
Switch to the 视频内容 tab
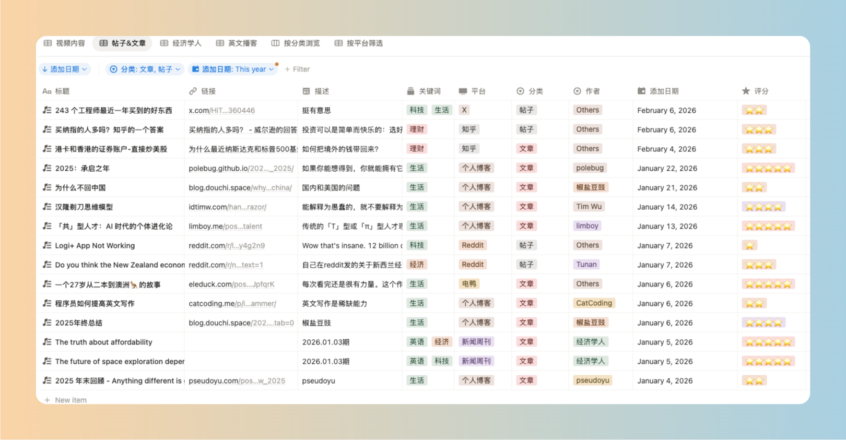pyautogui.click(x=65, y=43)
